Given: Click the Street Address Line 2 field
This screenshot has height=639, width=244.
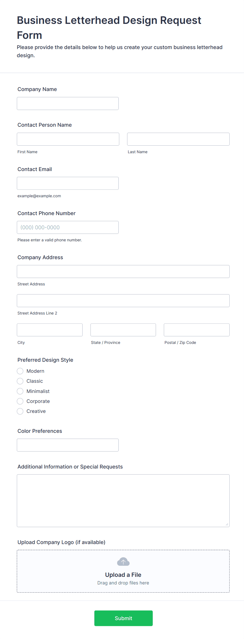Looking at the screenshot, I should coord(123,301).
